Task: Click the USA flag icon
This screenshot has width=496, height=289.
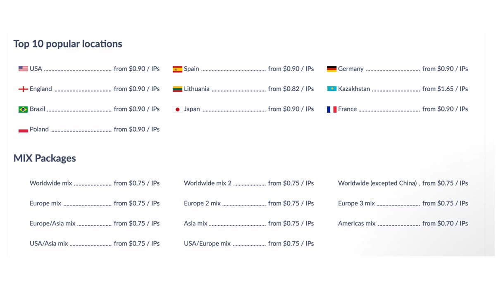Action: tap(23, 69)
